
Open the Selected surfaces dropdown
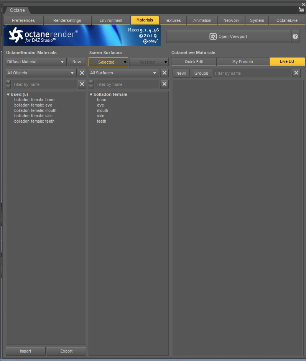point(108,62)
